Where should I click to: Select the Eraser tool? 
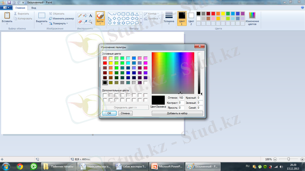pyautogui.click(x=80, y=22)
